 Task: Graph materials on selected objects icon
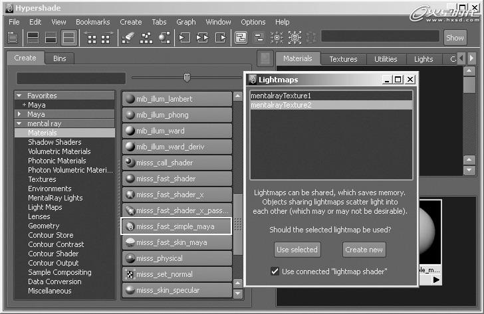[164, 38]
